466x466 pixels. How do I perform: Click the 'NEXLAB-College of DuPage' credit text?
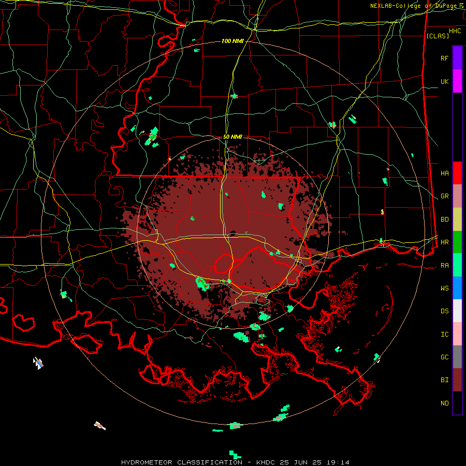(x=414, y=6)
